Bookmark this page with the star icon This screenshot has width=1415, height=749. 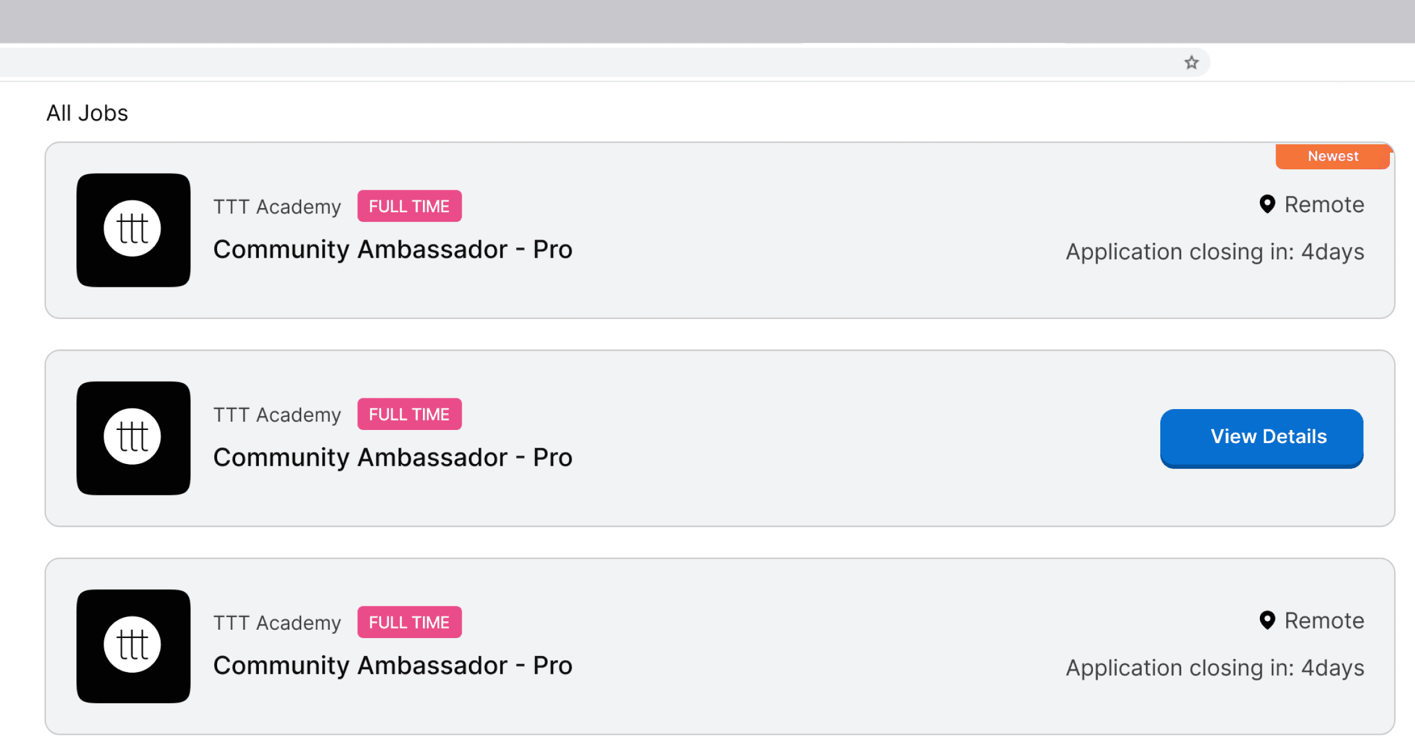tap(1191, 63)
